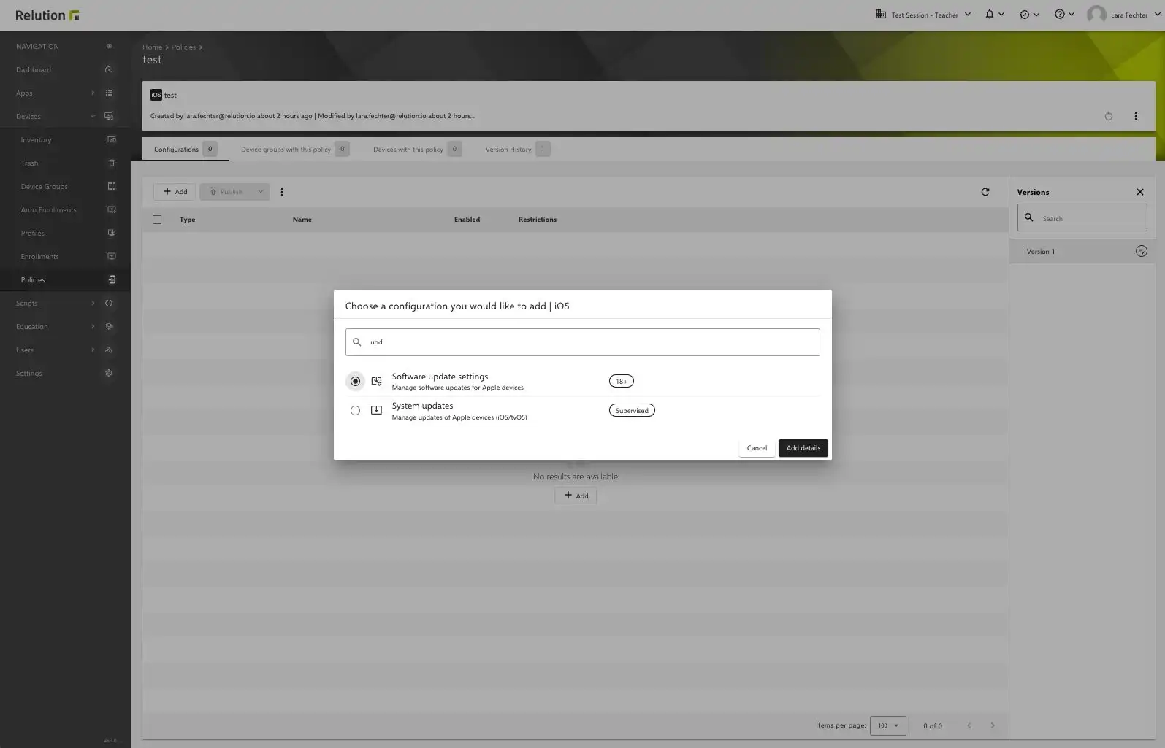The height and width of the screenshot is (748, 1165).
Task: Open the help question mark icon
Action: tap(1059, 15)
